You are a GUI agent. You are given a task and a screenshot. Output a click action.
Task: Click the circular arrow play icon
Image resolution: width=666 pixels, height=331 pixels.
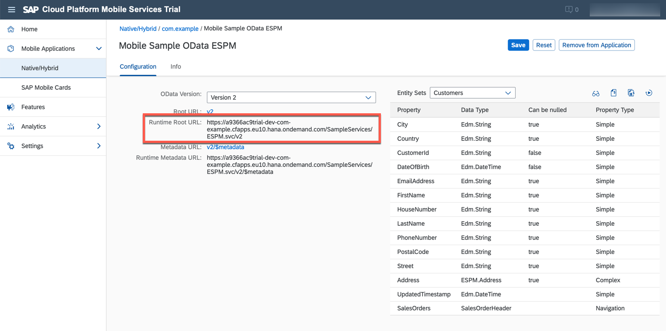coord(649,93)
